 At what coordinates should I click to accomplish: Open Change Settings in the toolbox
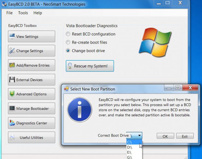tap(32, 51)
